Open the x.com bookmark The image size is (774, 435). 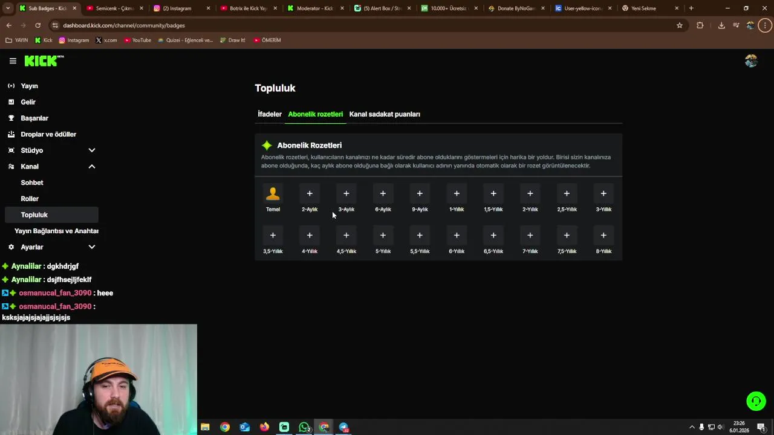pos(106,40)
